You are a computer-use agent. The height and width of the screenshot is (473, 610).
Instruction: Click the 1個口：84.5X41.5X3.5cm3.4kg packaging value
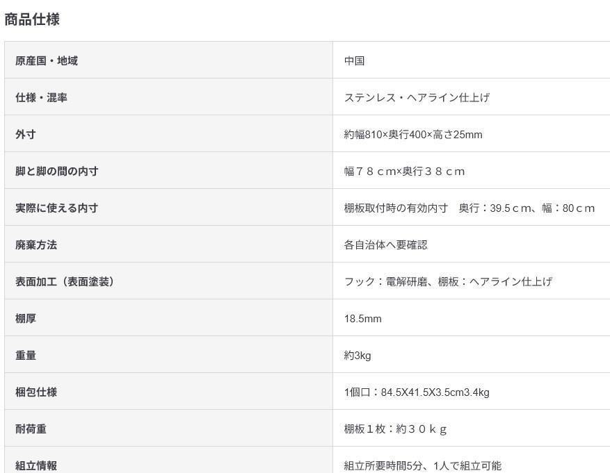coord(417,392)
